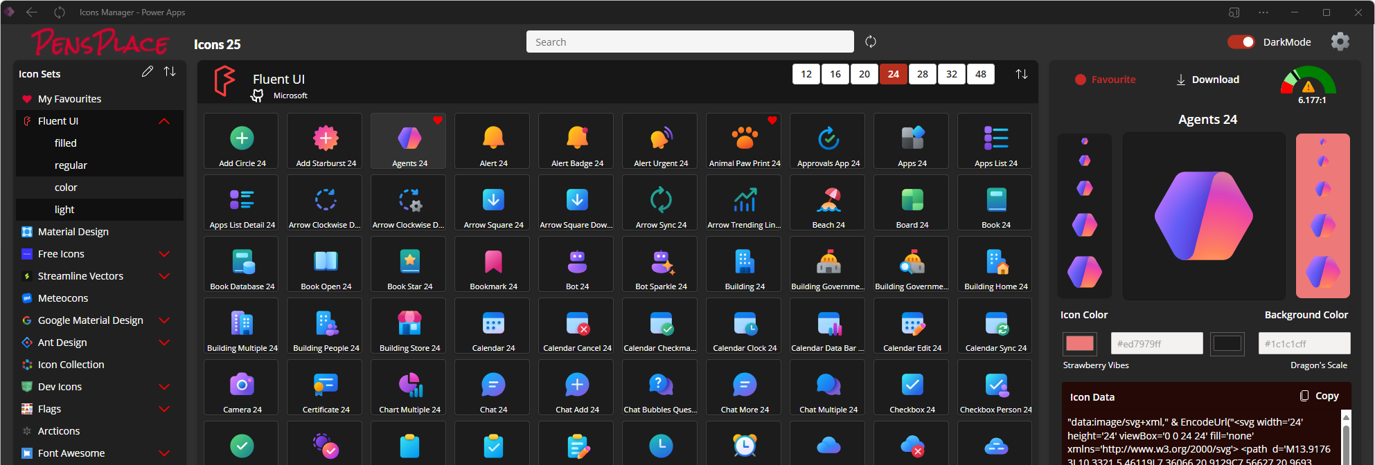Click the edit pencil in Icon Sets
The image size is (1375, 465).
[x=147, y=72]
